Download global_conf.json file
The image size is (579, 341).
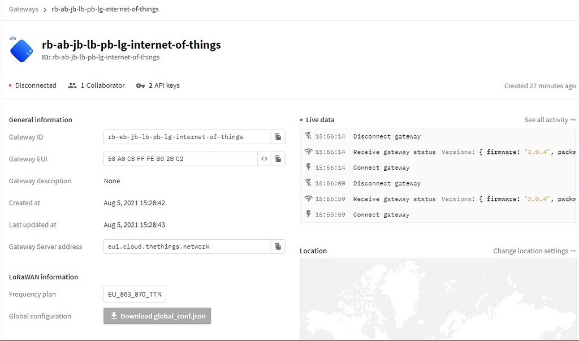[x=157, y=316]
